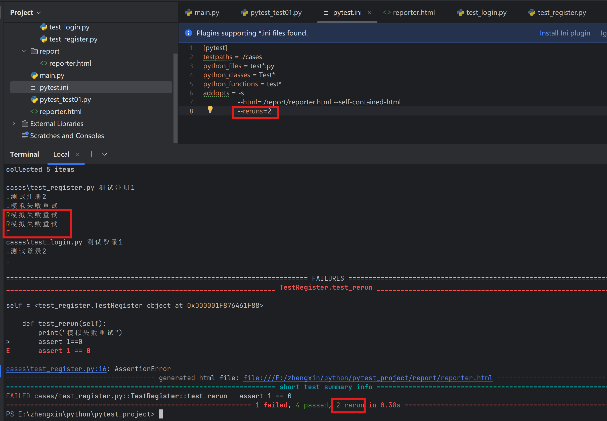Close the pytest.ini editor tab
The height and width of the screenshot is (421, 607).
(x=369, y=12)
